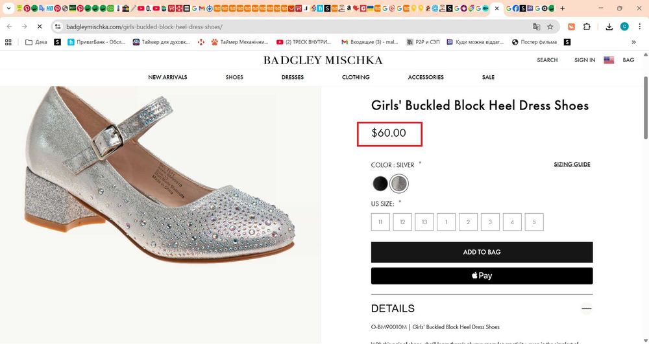Open the apps grid in bookmarks bar

point(8,42)
